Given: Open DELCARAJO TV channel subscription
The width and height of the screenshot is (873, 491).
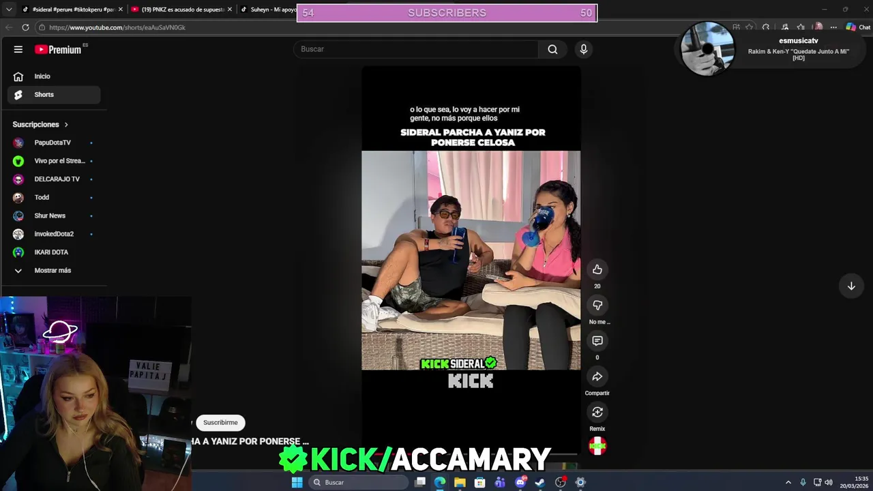Looking at the screenshot, I should 54,179.
